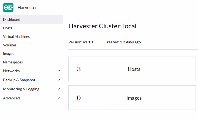
Task: Click the Networks group label
Action: coord(11,71)
